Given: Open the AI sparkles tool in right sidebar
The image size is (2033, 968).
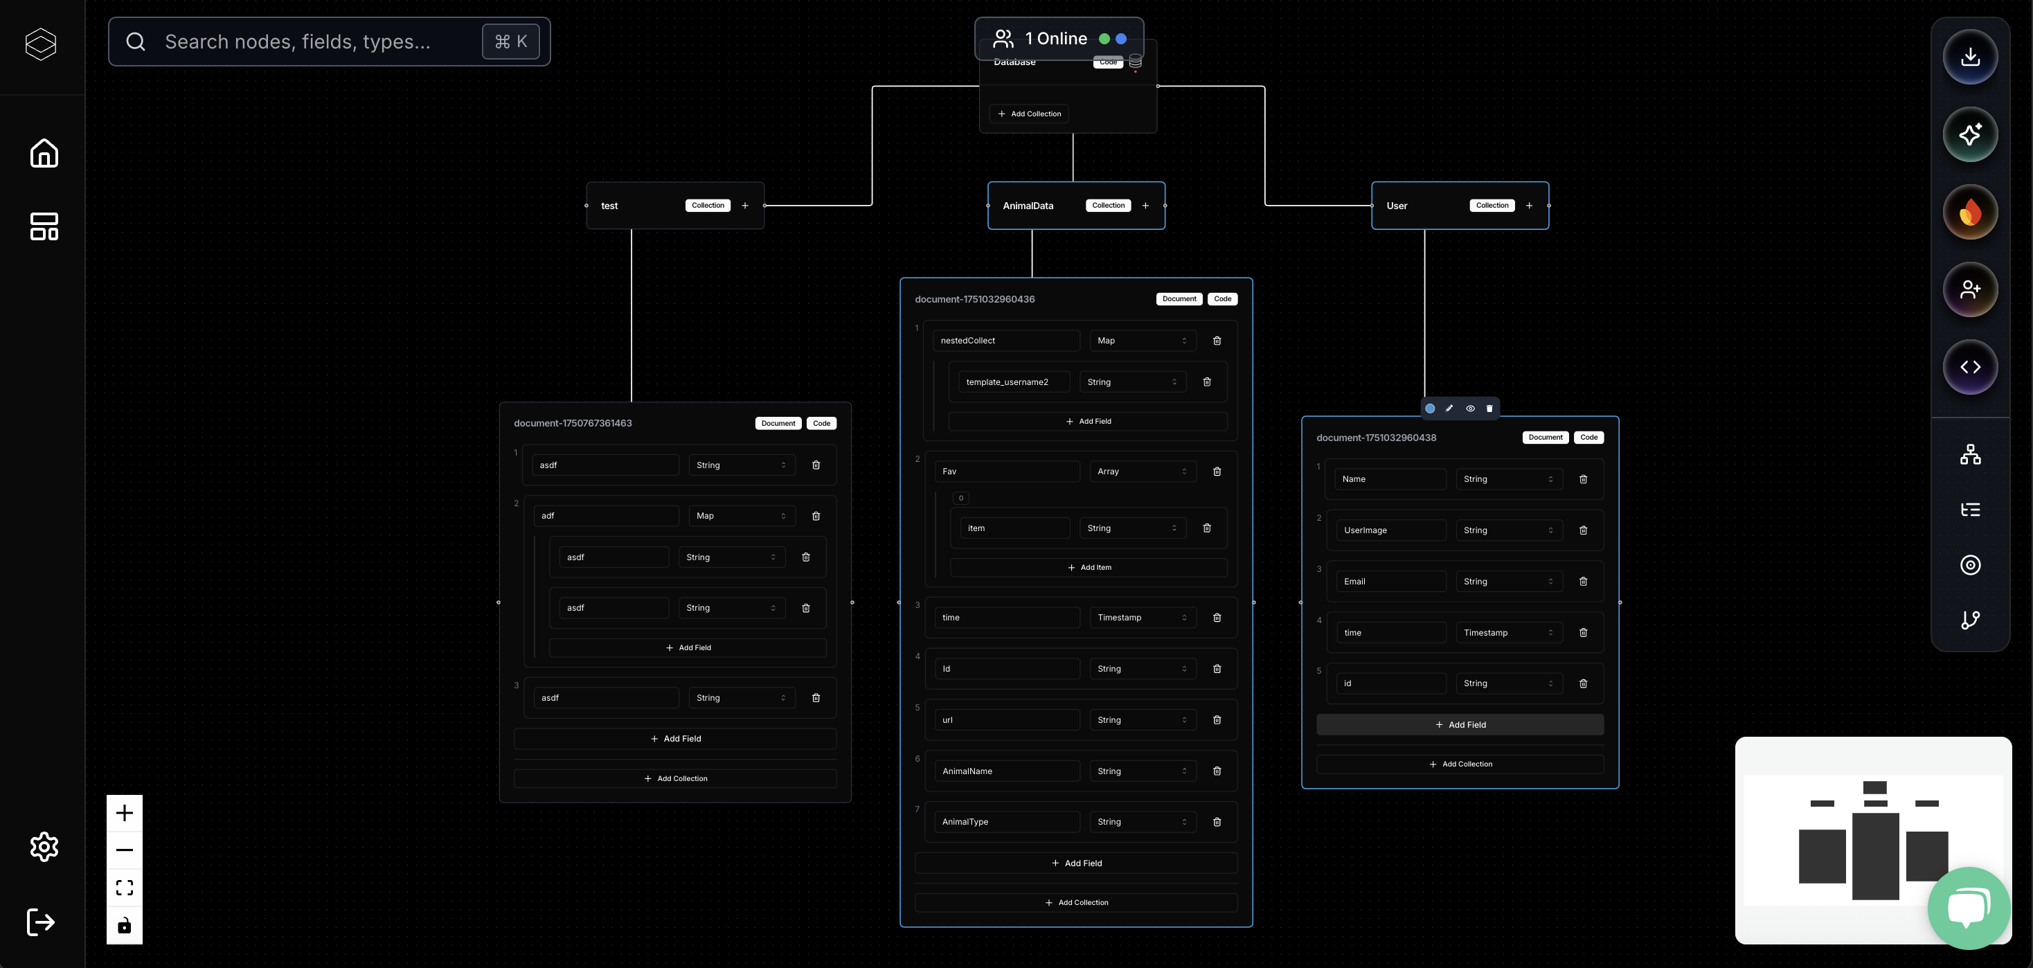Looking at the screenshot, I should click(x=1971, y=134).
